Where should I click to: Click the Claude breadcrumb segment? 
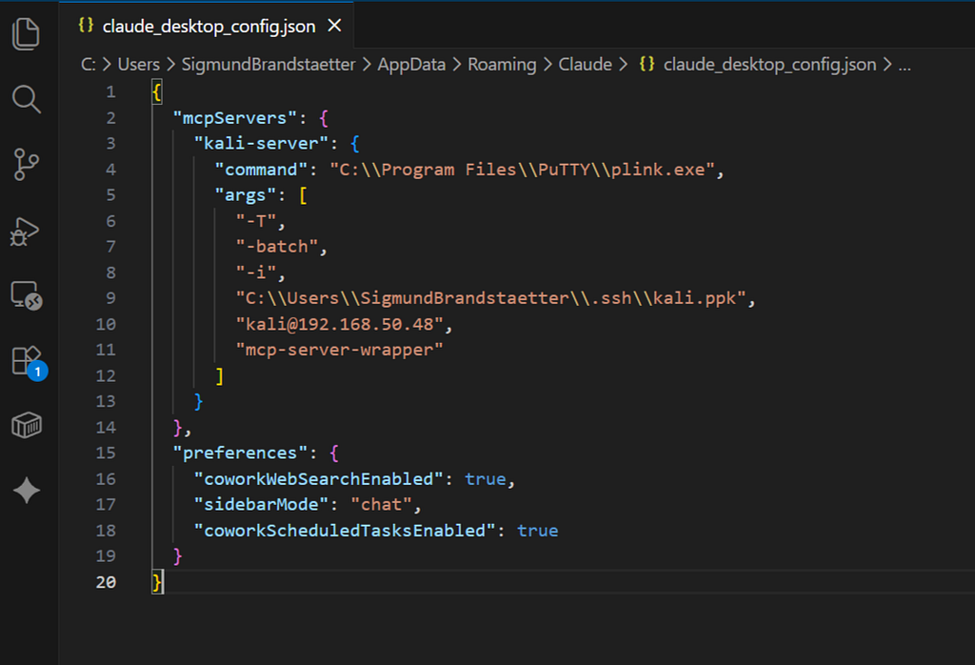(x=586, y=64)
